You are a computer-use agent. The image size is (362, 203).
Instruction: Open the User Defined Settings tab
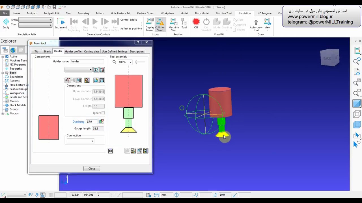point(115,51)
